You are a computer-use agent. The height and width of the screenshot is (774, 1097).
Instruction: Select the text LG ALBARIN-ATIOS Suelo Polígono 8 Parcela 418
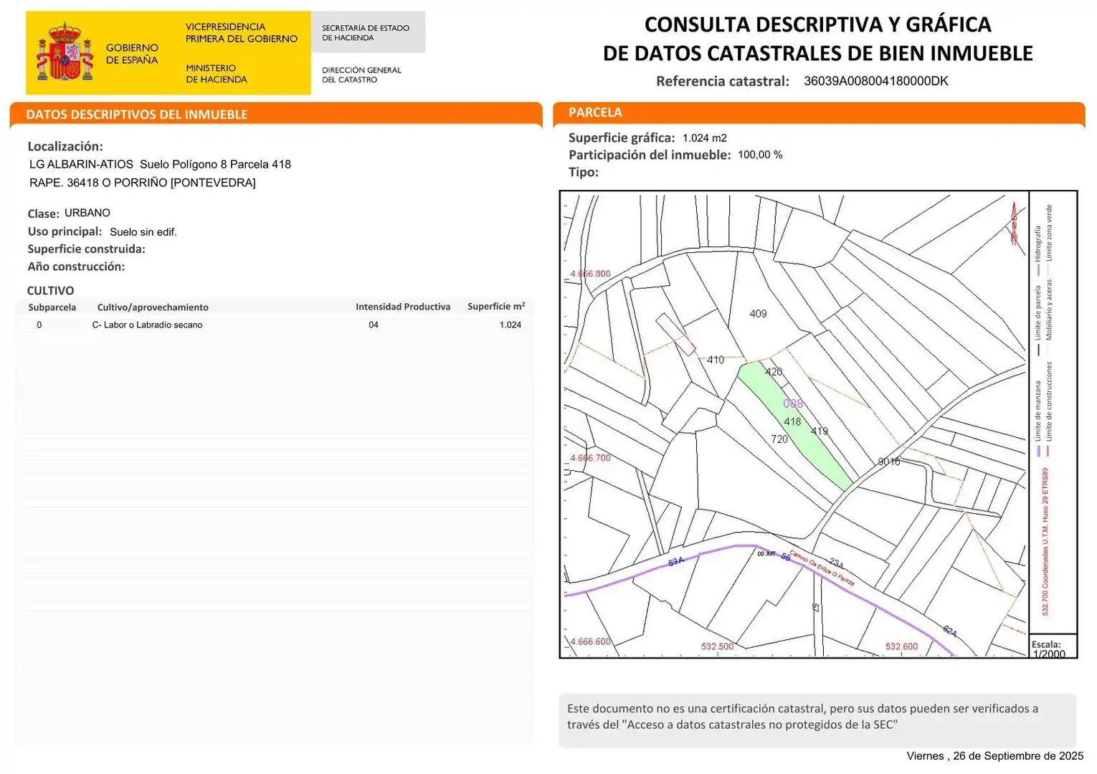(x=160, y=164)
